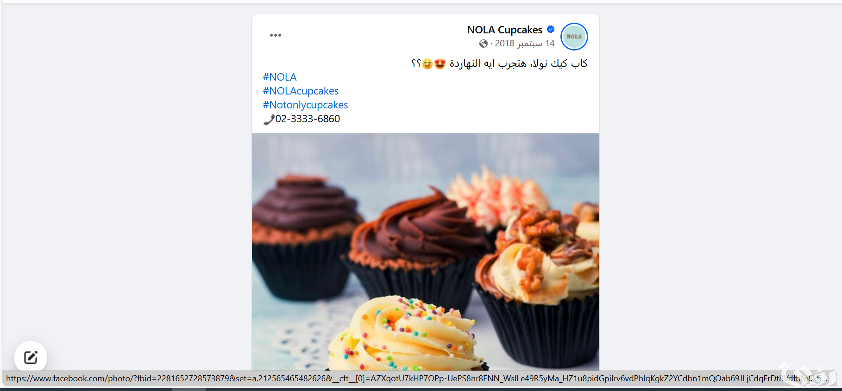Open the #Notonlycupcakes hashtag
Image resolution: width=842 pixels, height=391 pixels.
coord(305,105)
